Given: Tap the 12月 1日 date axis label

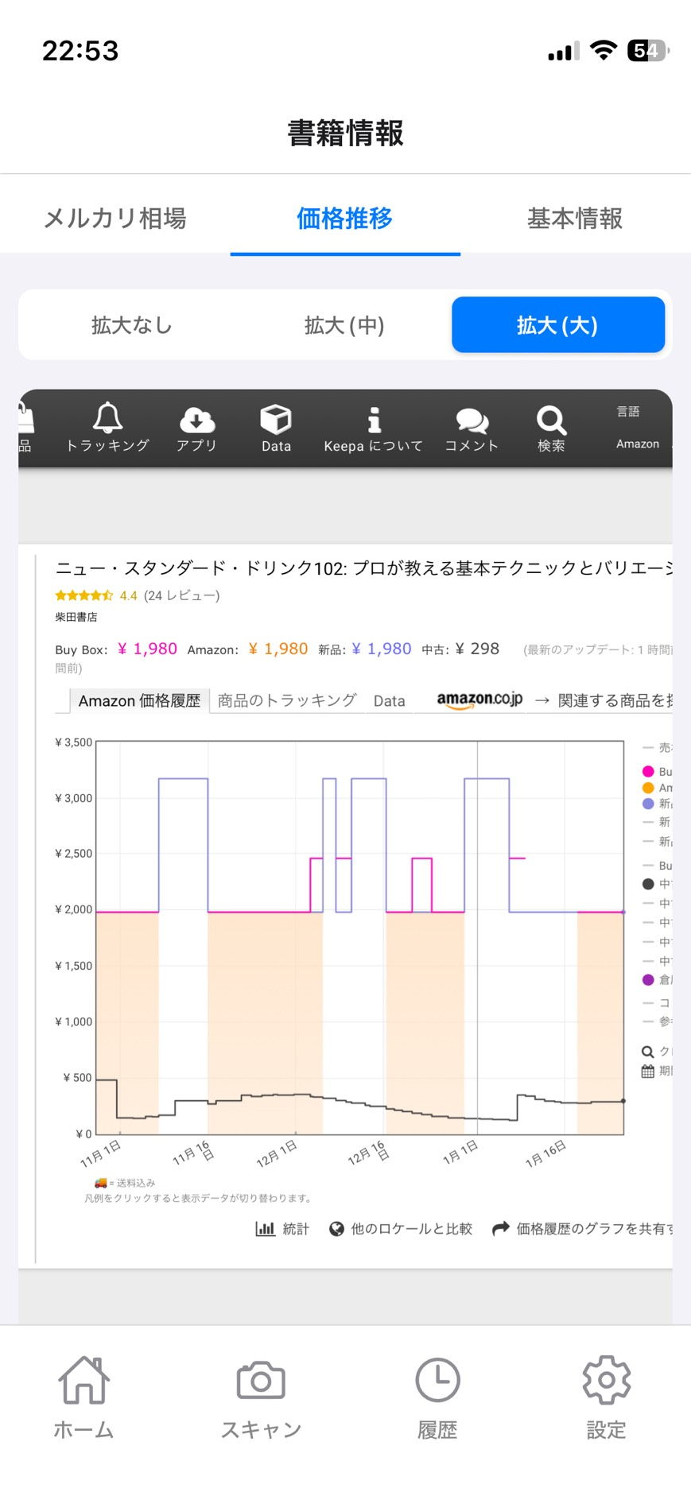Looking at the screenshot, I should [x=277, y=1153].
